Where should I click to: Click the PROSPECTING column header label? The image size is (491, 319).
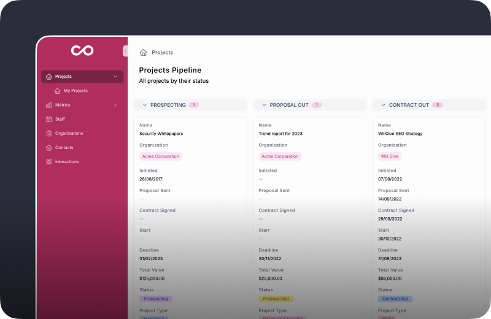pos(168,105)
